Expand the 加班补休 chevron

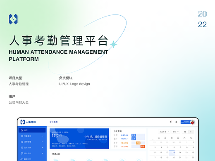[x=43, y=147]
